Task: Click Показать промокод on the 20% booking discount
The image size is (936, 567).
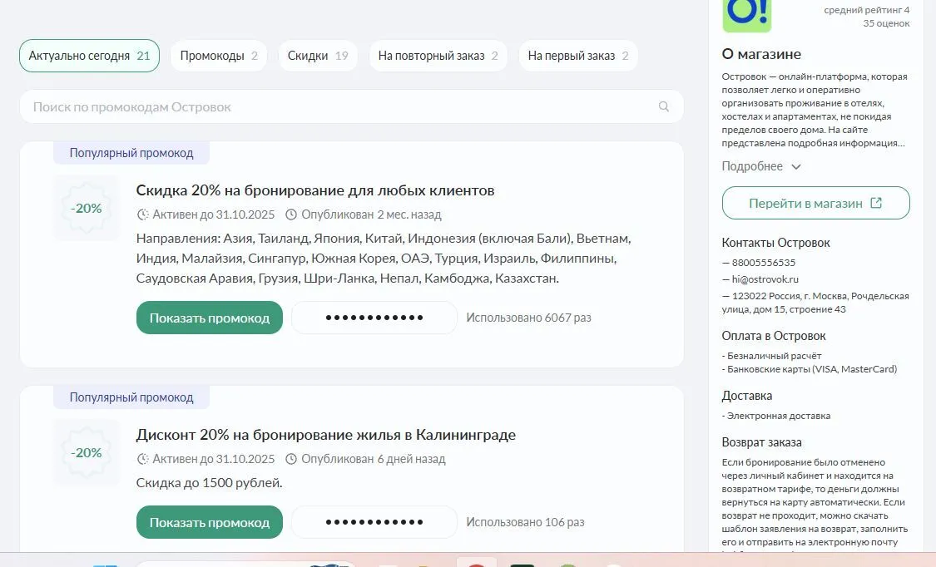Action: pos(209,317)
